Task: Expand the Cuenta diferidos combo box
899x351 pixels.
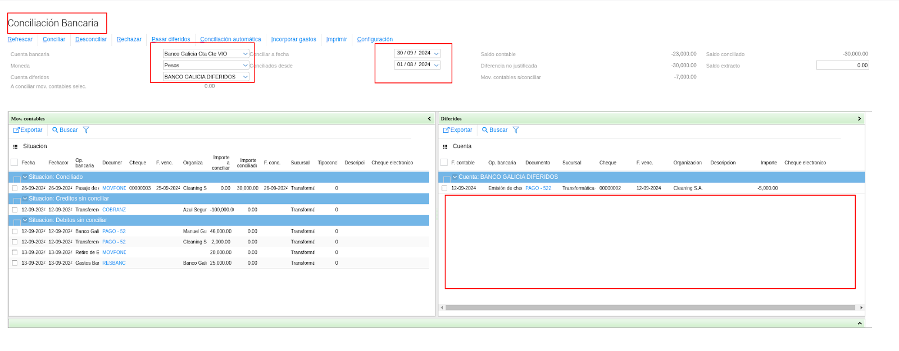Action: click(245, 77)
